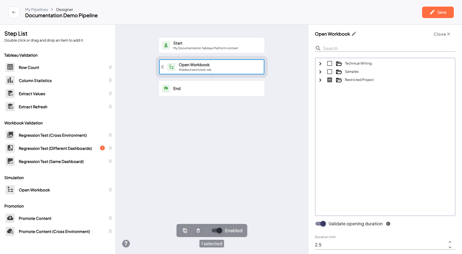Click the info icon next to Validate opening duration

(x=388, y=224)
